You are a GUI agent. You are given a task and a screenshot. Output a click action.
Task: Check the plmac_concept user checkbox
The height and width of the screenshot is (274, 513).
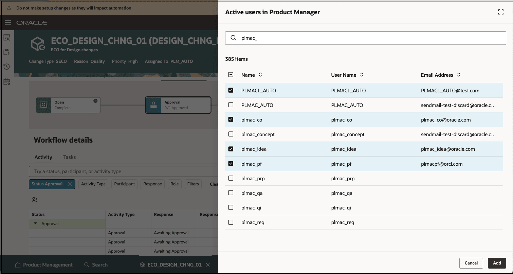231,134
